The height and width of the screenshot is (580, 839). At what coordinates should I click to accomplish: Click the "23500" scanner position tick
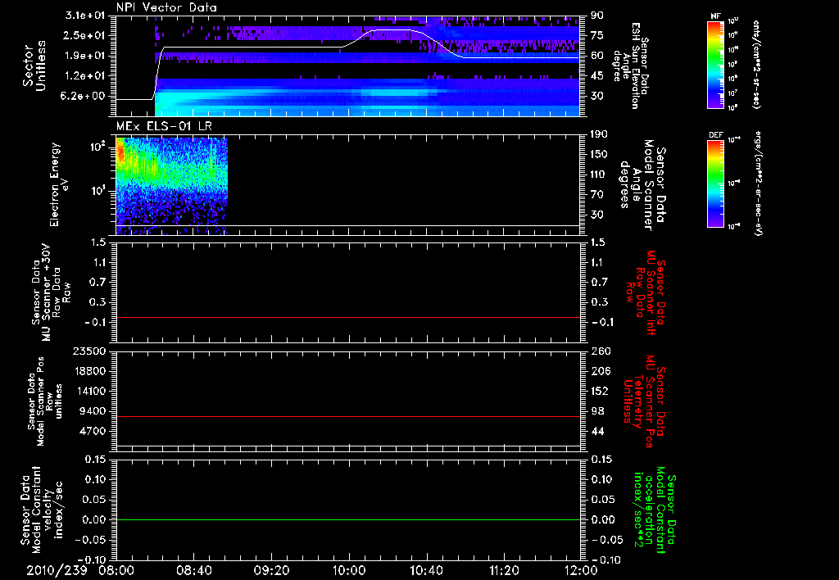coord(88,351)
